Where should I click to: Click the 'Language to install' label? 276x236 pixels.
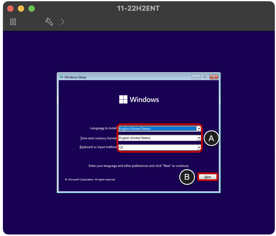(103, 128)
